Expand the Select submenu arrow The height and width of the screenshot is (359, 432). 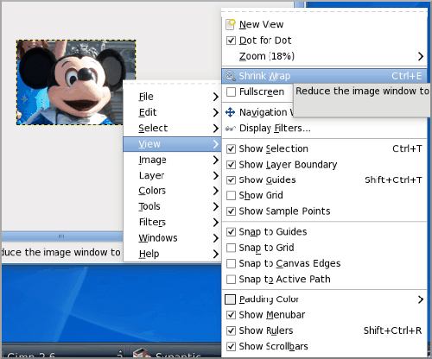coord(216,129)
